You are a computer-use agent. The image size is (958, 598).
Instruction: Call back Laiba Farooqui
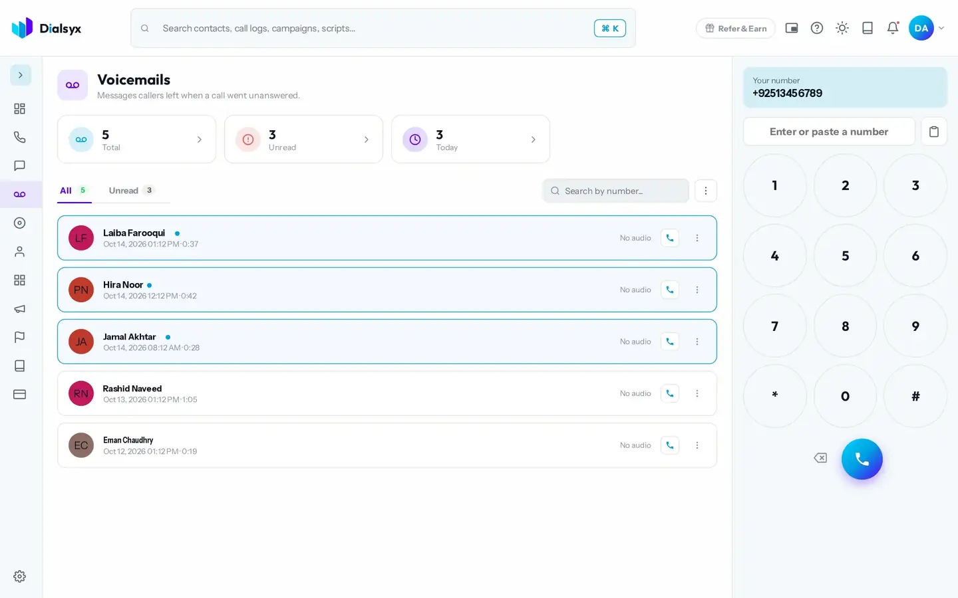coord(670,238)
